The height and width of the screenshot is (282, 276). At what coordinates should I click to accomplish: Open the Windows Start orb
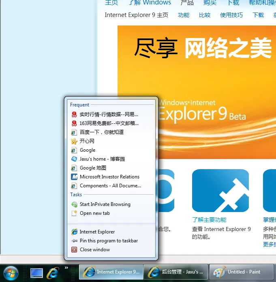11,274
